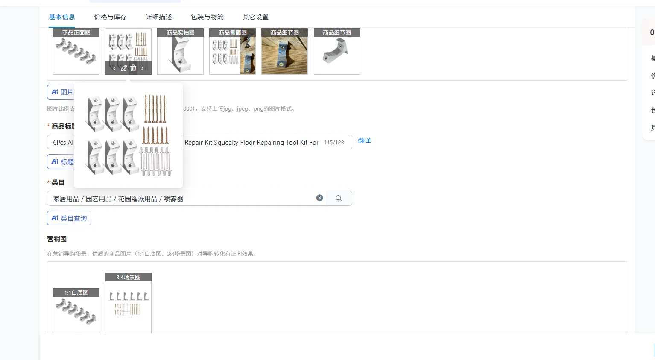Click the AI 类目查询 button

coord(69,218)
